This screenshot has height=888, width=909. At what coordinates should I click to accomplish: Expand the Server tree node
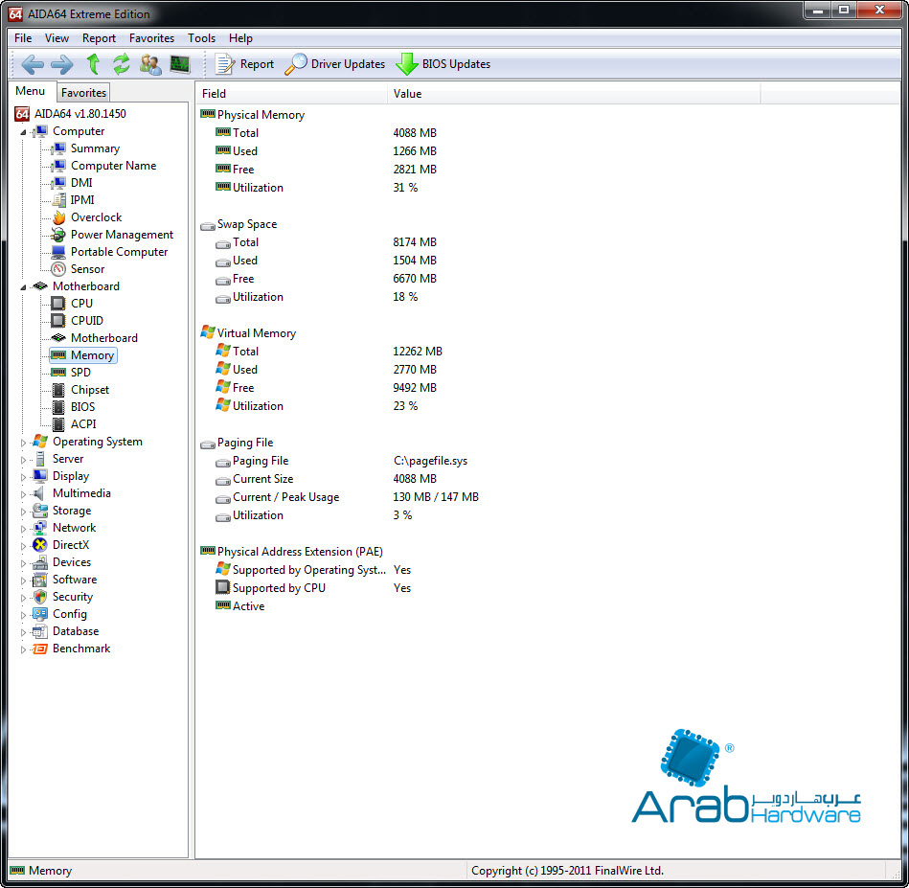coord(23,460)
